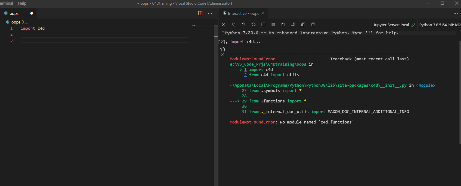Viewport: 461px width, 186px height.
Task: Click the 'import c4d' code on line 1
Action: point(33,28)
